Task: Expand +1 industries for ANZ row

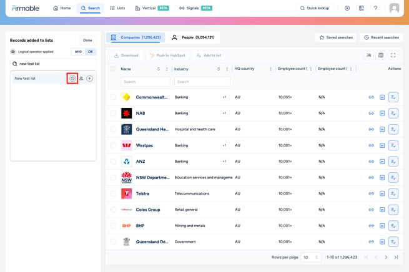Action: pyautogui.click(x=224, y=162)
